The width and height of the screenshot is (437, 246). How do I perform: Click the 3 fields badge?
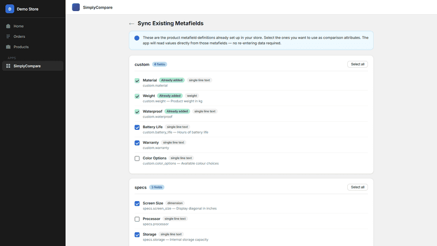coord(157,187)
